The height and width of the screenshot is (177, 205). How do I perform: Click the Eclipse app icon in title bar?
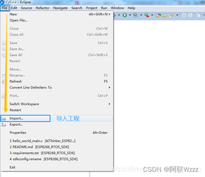(x=2, y=2)
